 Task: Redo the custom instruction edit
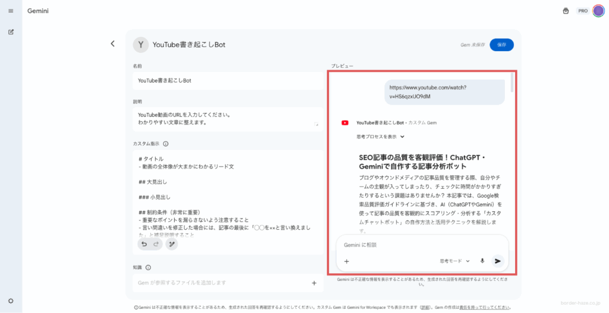point(156,244)
